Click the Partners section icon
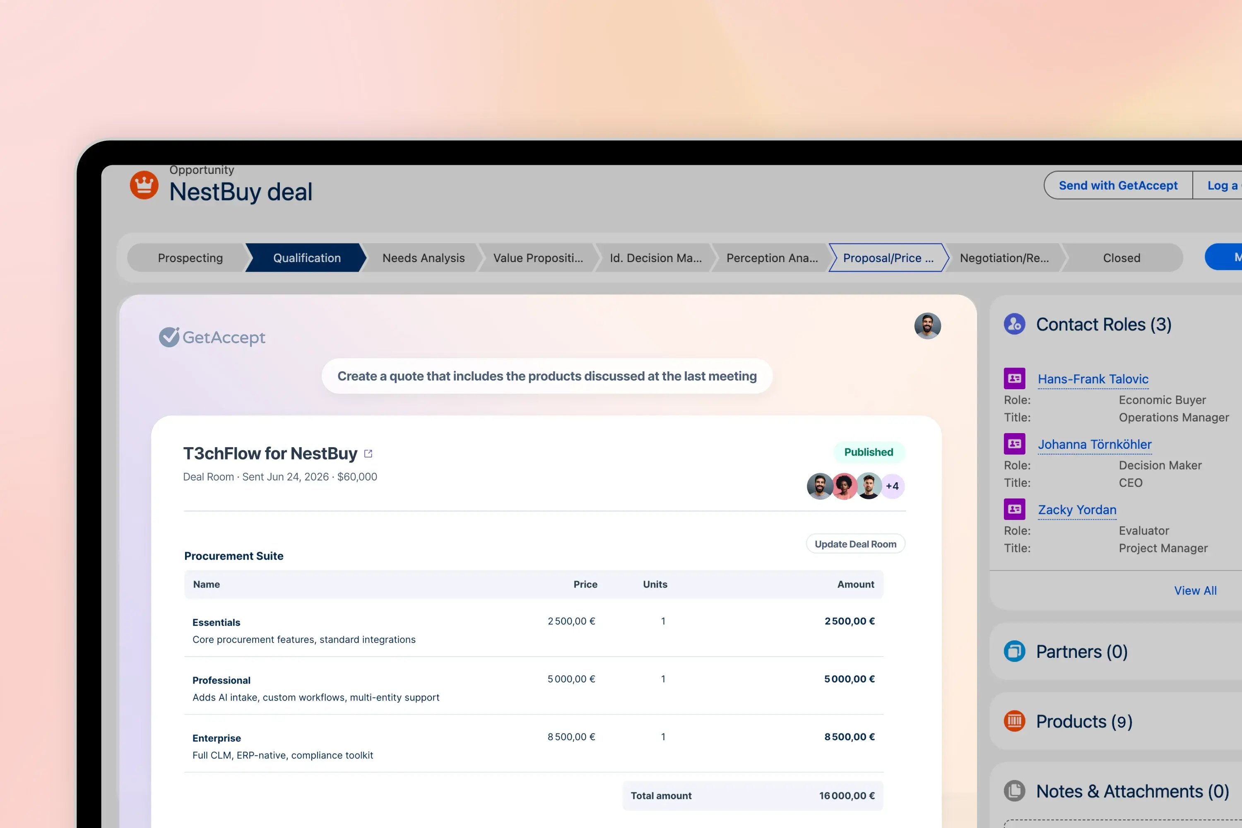 coord(1014,651)
